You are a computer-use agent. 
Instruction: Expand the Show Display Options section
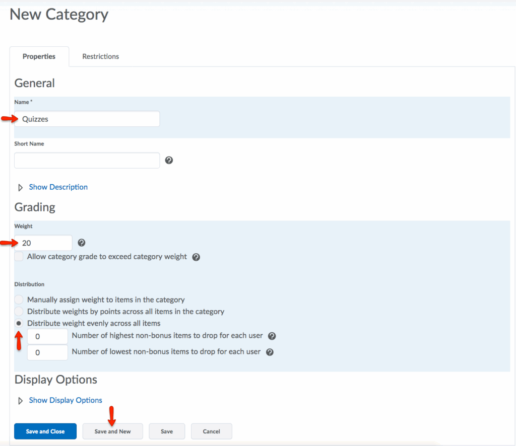(65, 401)
